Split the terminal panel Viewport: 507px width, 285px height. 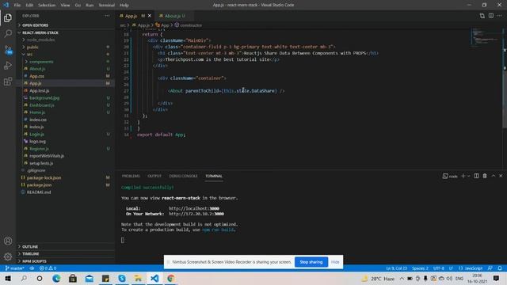tap(476, 176)
